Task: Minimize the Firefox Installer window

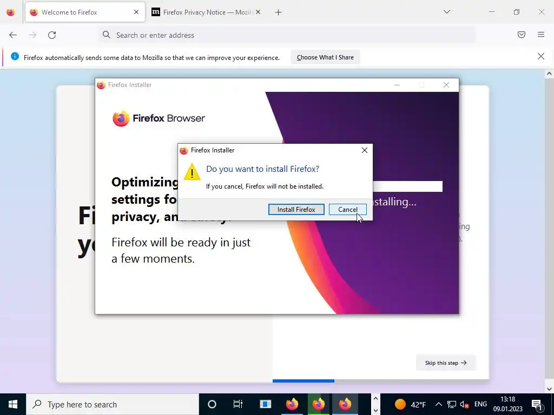Action: [x=397, y=85]
